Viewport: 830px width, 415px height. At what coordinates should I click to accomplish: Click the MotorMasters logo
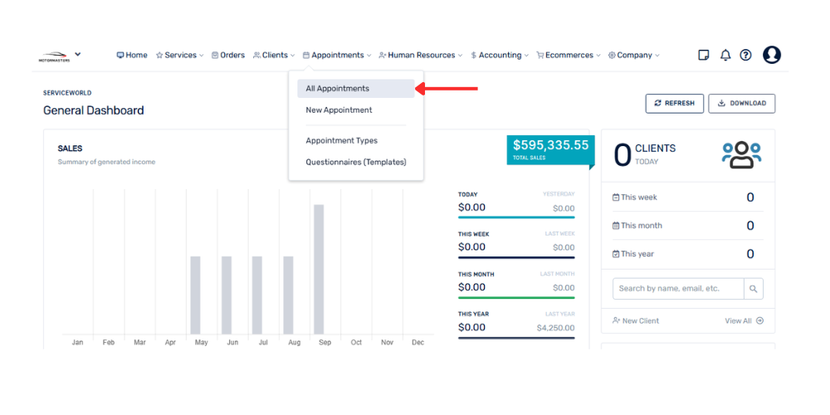pos(54,56)
